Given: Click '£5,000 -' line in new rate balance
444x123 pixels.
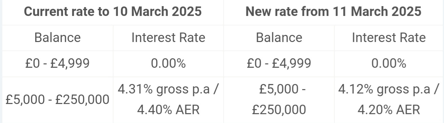Looking at the screenshot, I should click(x=282, y=90).
